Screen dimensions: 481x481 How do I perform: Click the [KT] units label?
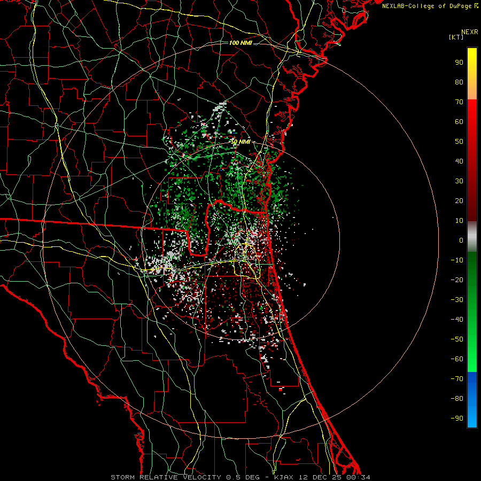456,37
